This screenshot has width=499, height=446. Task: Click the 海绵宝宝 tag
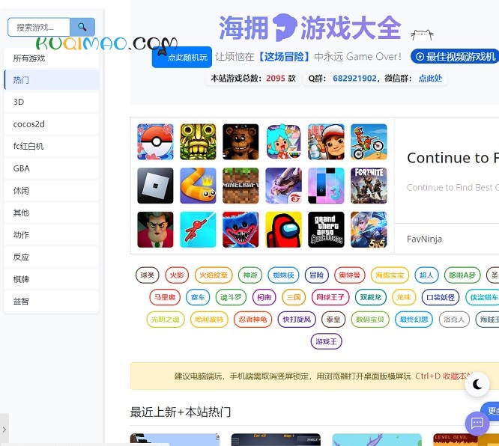coord(390,275)
